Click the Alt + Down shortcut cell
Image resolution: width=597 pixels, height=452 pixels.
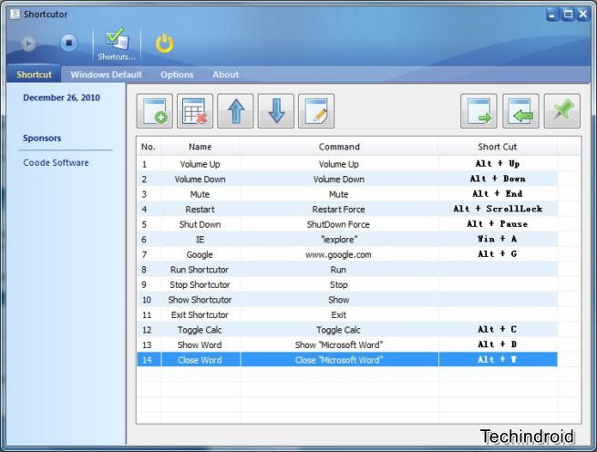click(498, 179)
